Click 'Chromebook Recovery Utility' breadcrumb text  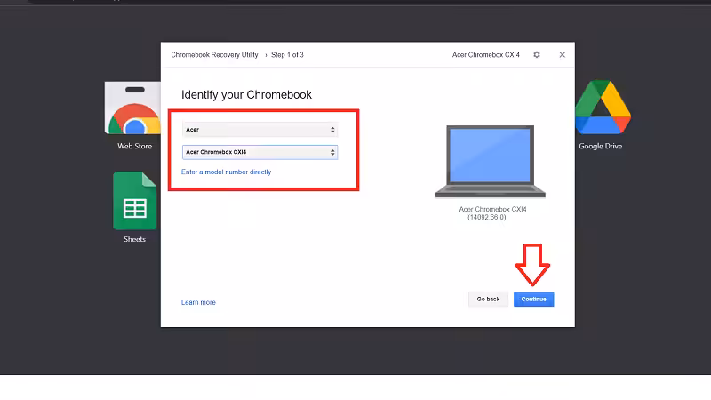coord(214,55)
